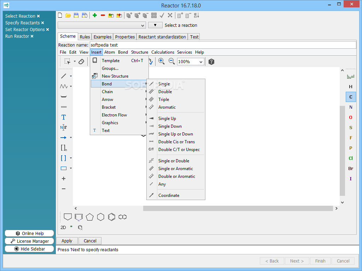
Task: Click the plus charge tool
Action: pyautogui.click(x=64, y=179)
